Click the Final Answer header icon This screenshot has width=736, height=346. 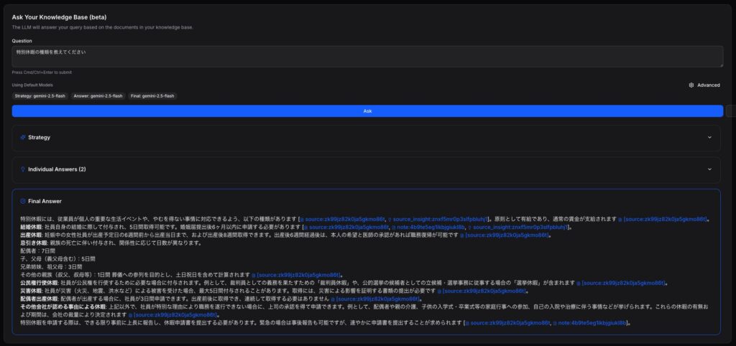point(23,202)
